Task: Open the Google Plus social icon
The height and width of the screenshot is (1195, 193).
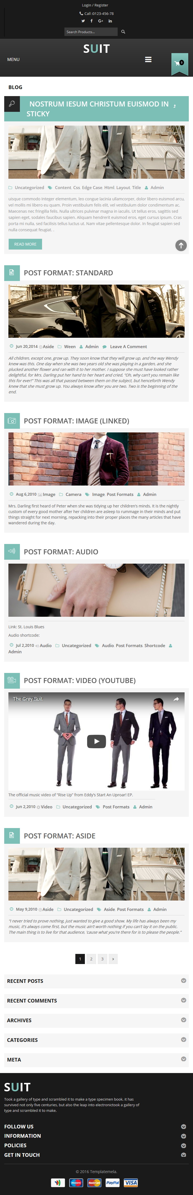Action: [101, 21]
